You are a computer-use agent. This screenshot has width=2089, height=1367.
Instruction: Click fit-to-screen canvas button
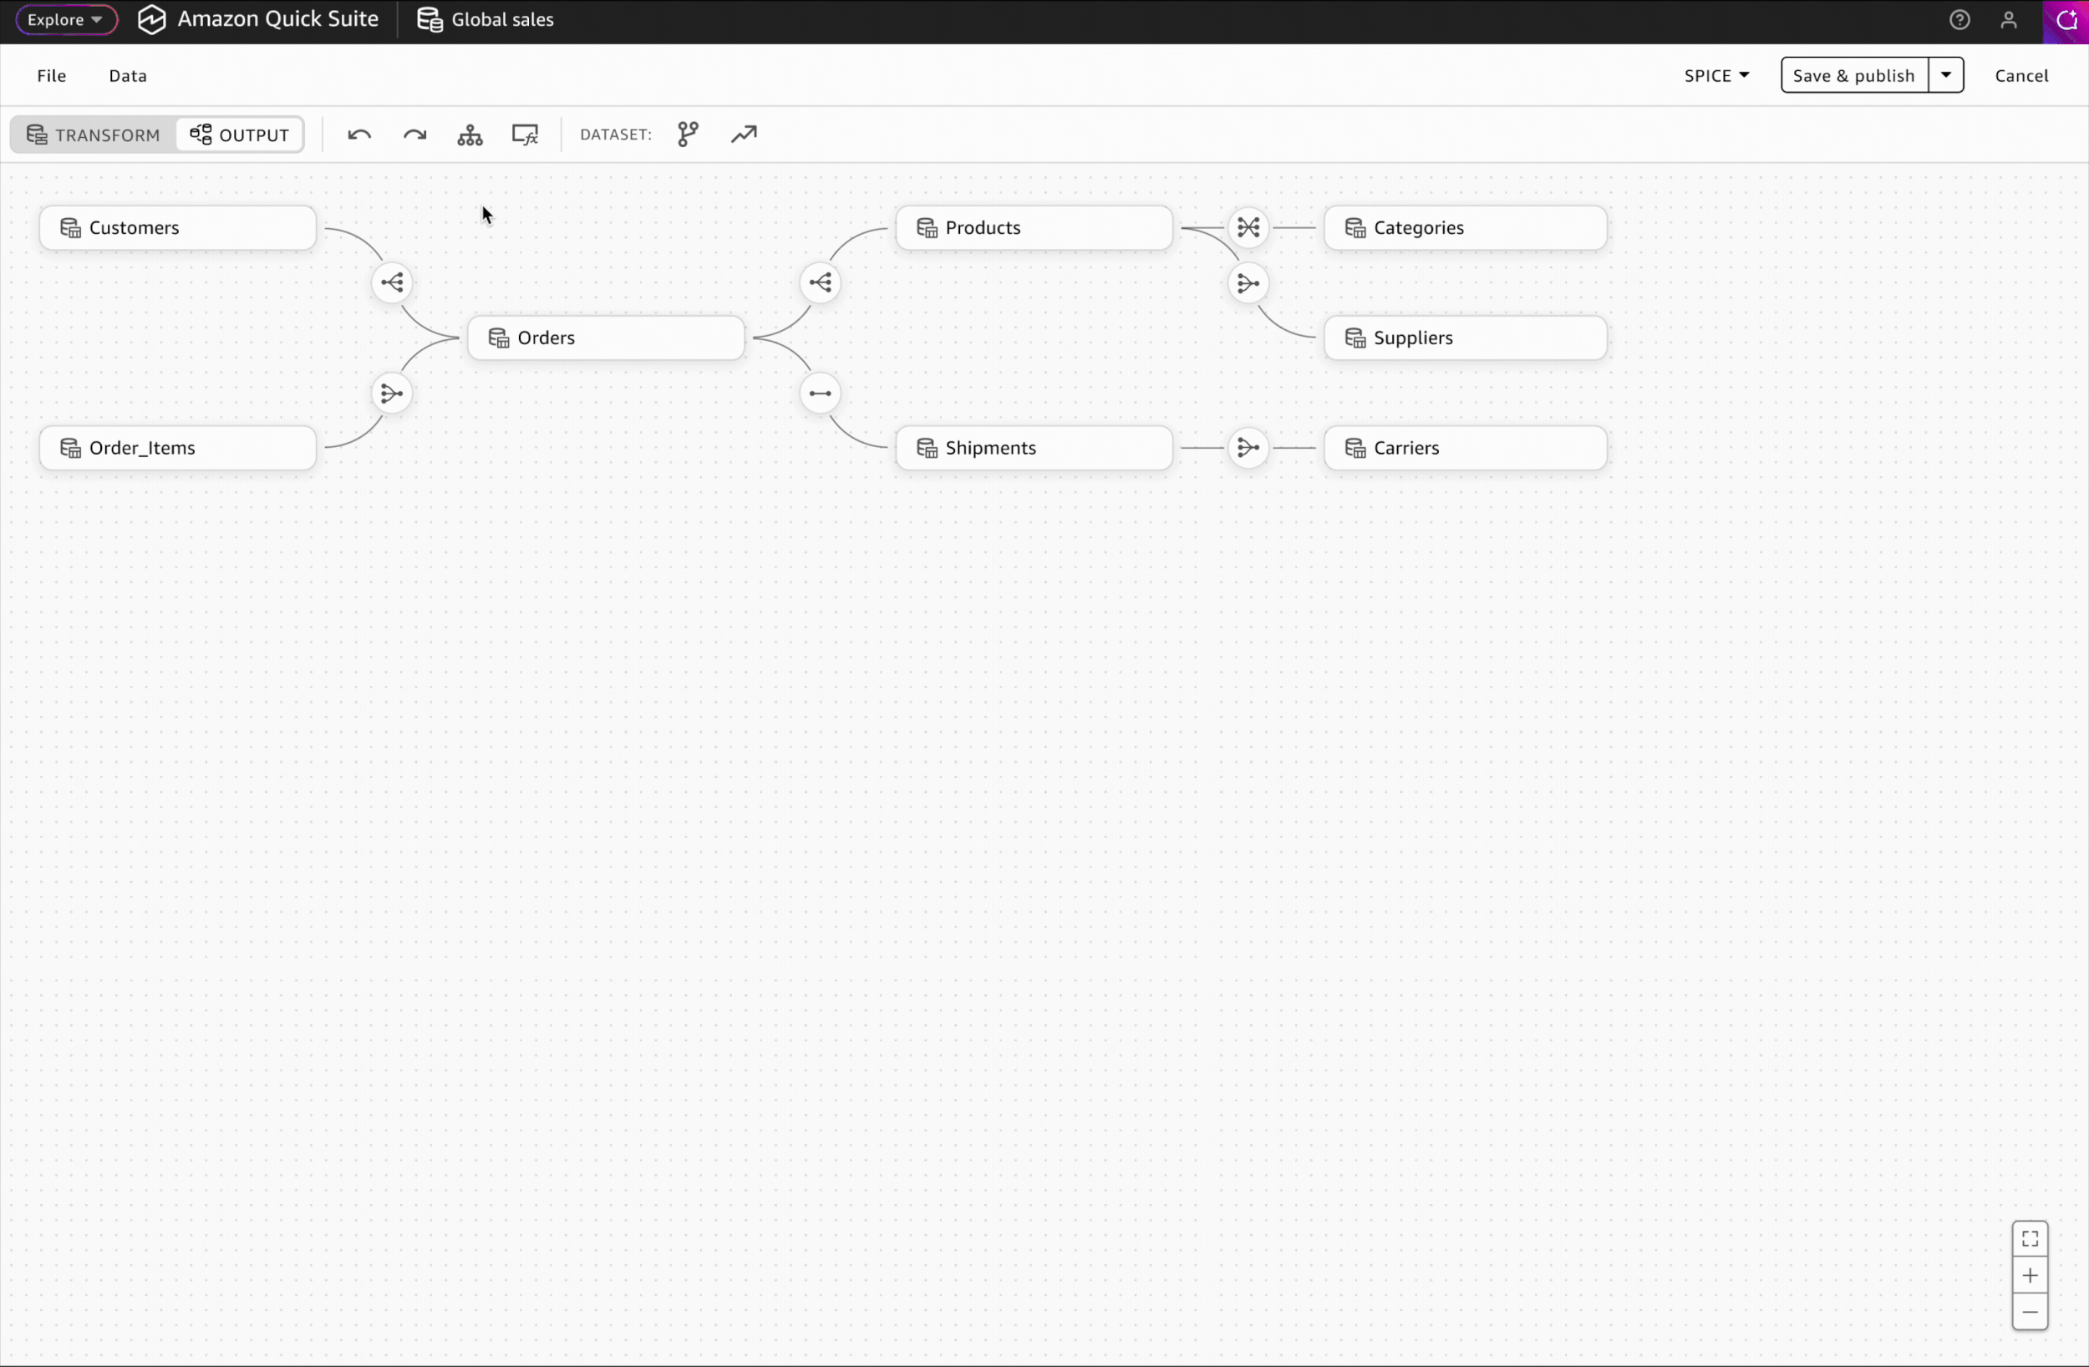2030,1239
